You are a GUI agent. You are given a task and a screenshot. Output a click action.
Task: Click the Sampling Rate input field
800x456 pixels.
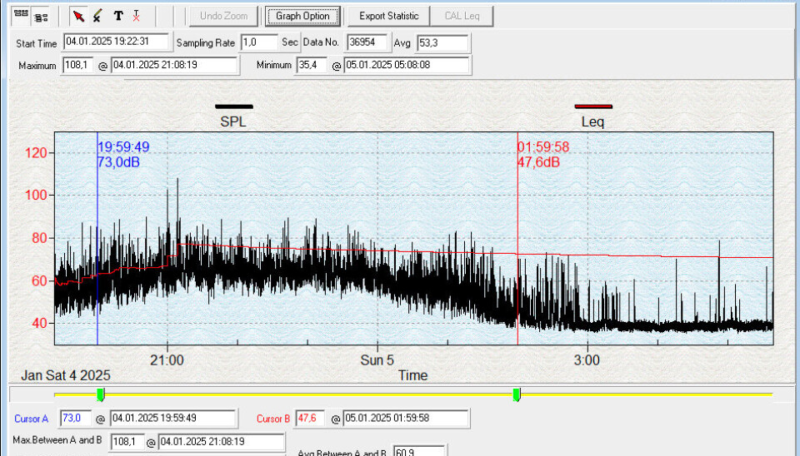coord(259,42)
